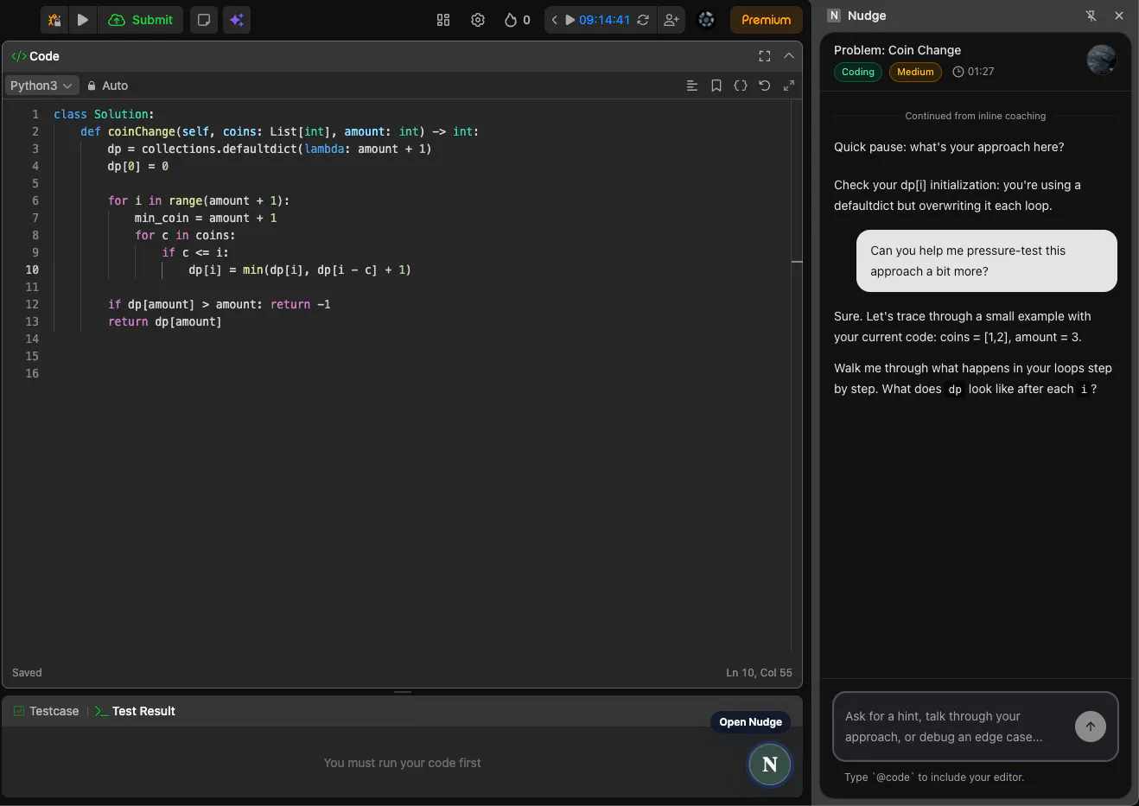This screenshot has width=1139, height=806.
Task: Close the Nudge panel
Action: pos(1119,16)
